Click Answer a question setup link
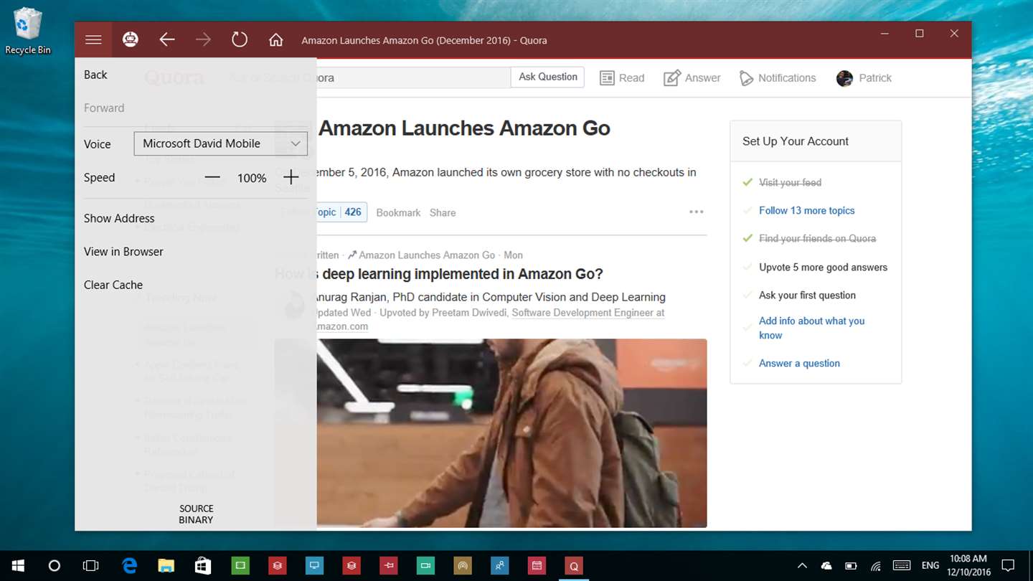The height and width of the screenshot is (581, 1033). tap(800, 363)
